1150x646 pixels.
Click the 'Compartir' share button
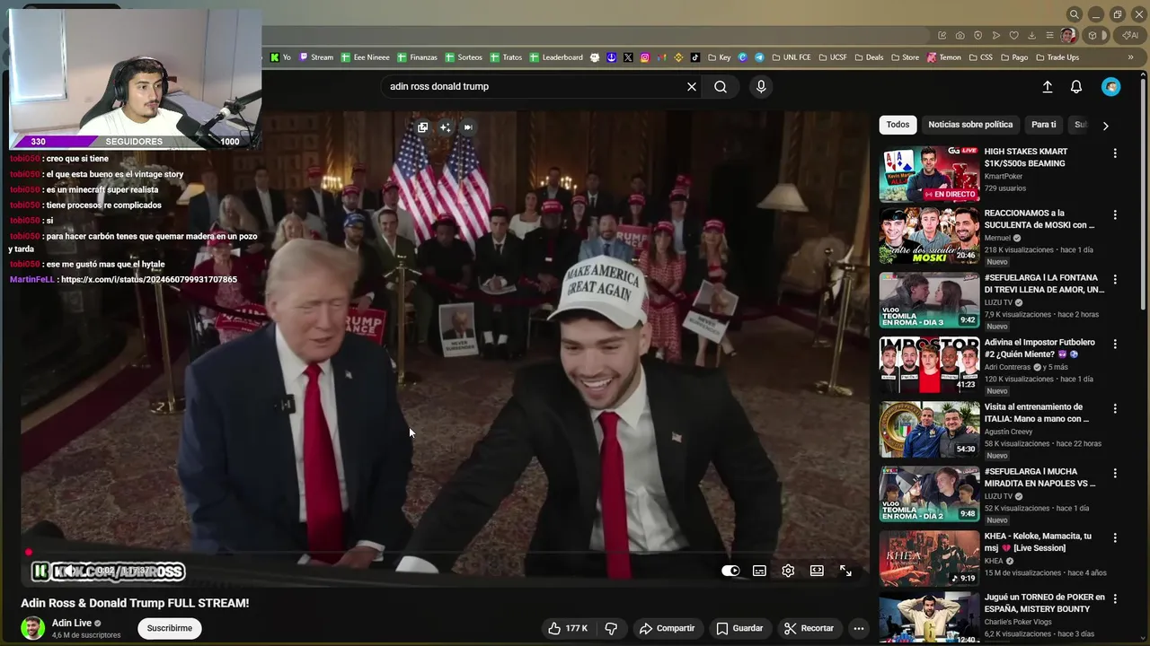tap(667, 628)
